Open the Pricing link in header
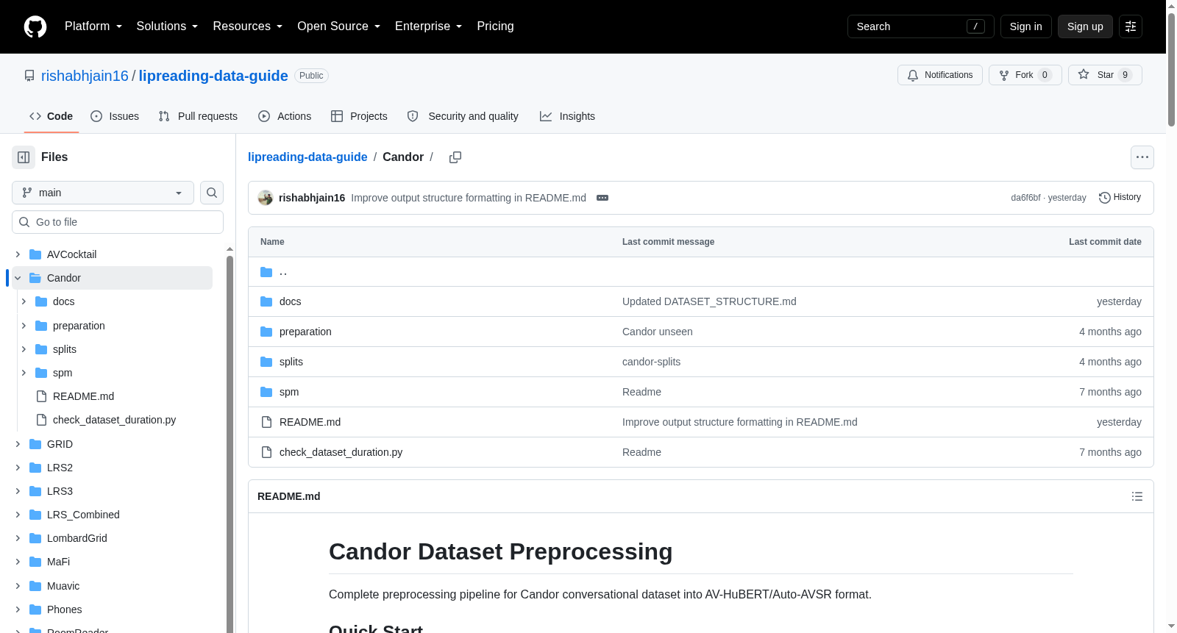 tap(495, 26)
